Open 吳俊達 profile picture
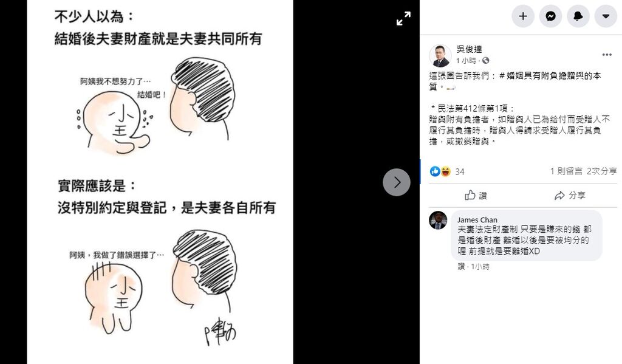622x364 pixels. pos(440,55)
